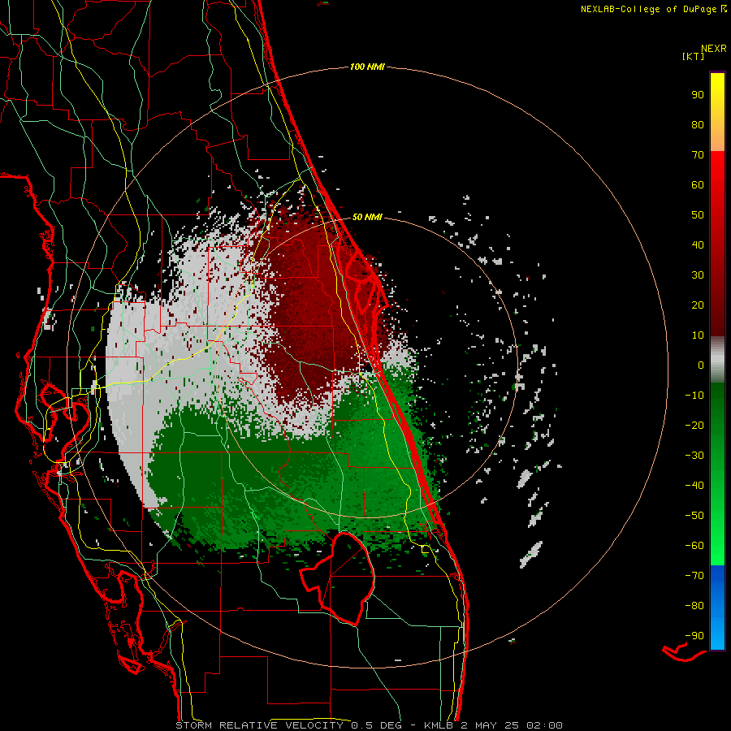
Task: Click the blue bottom segment of color bar
Action: coord(717,608)
